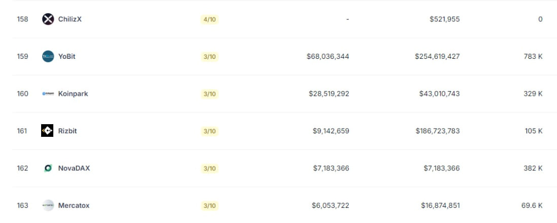Screen dimensions: 557x223
Task: Click YoBit's 3/10 trust score badge
Action: [210, 57]
